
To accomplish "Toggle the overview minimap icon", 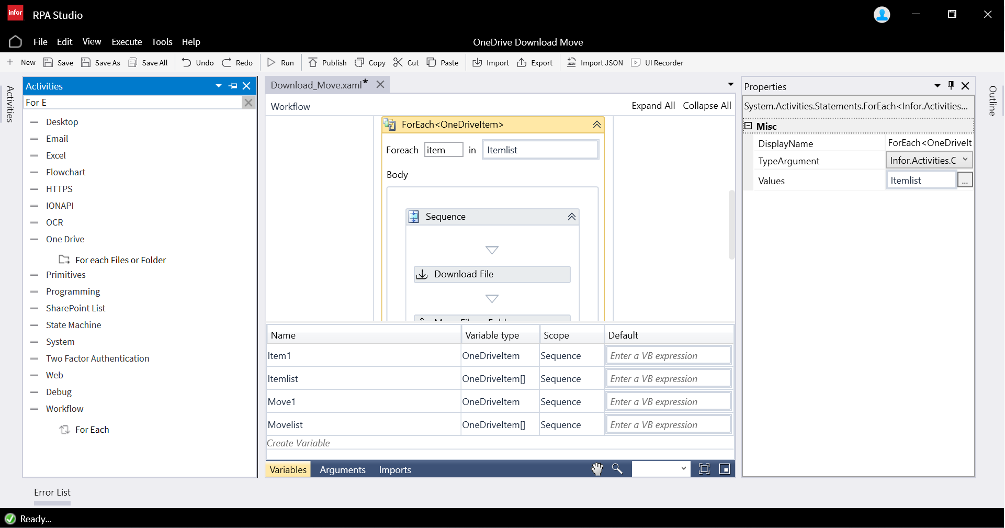I will 725,469.
